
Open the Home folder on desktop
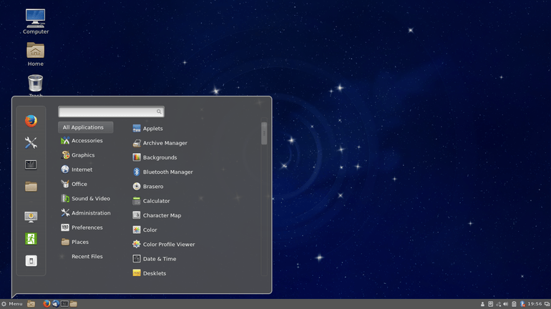(x=35, y=51)
